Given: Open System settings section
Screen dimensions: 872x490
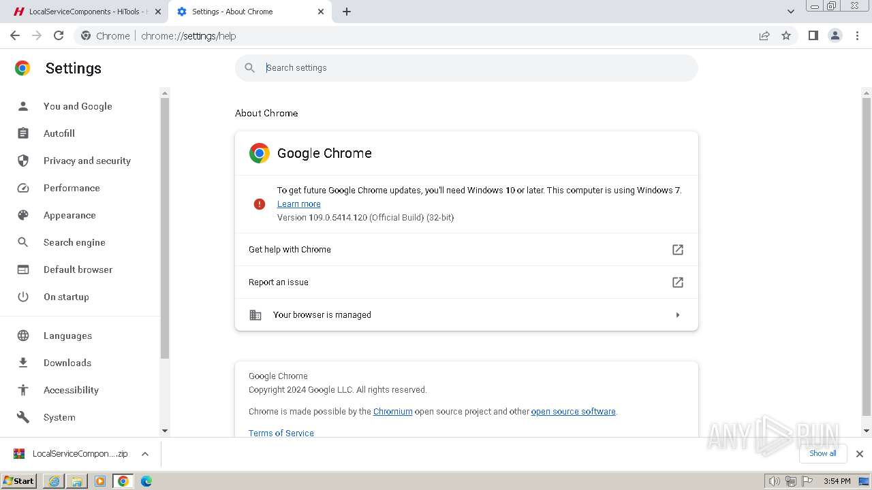Looking at the screenshot, I should point(59,417).
